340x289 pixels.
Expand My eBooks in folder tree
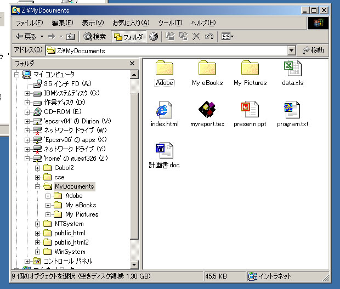point(48,205)
